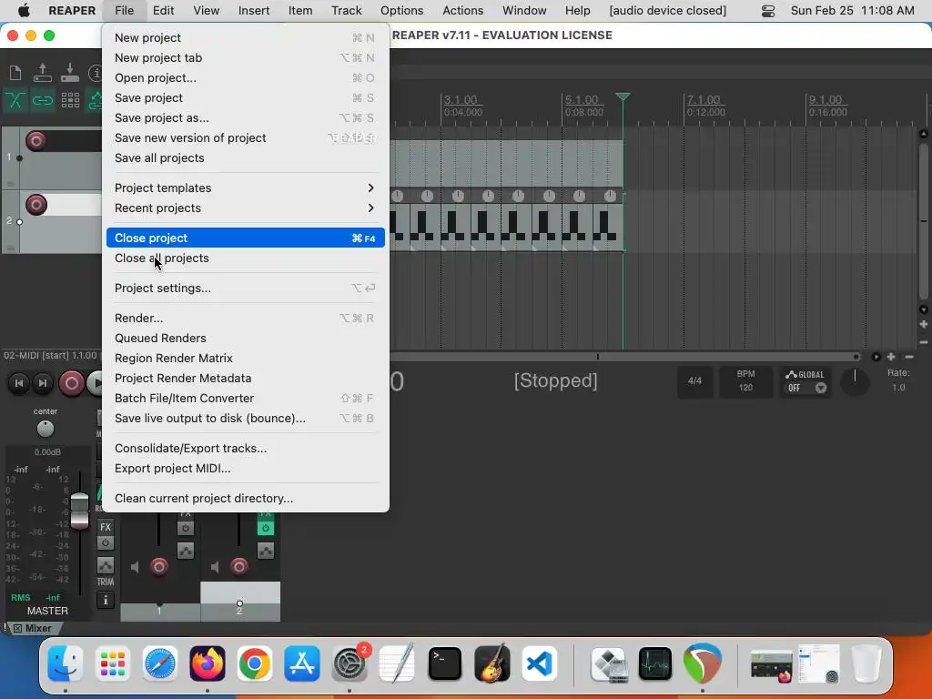This screenshot has height=699, width=932.
Task: Choose Close project from File menu
Action: 246,238
